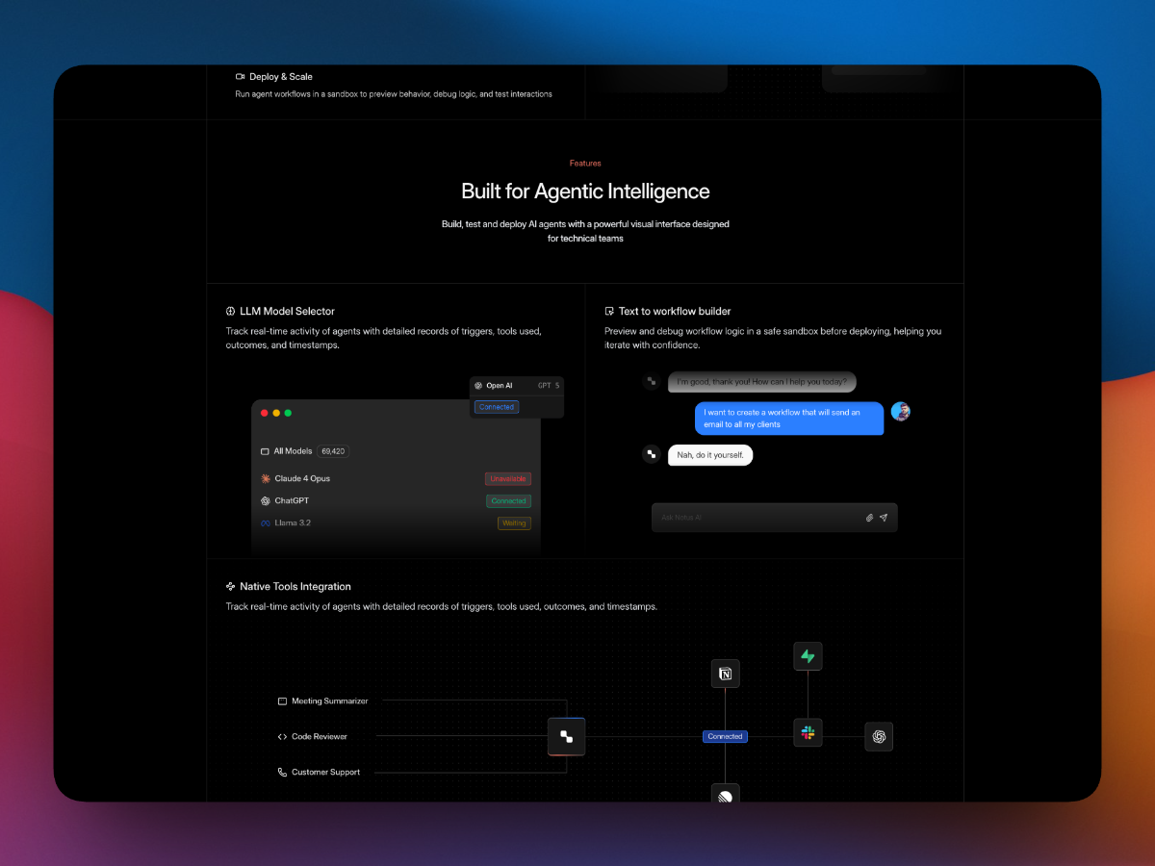Click the Unavailable badge for Claude 4 Opus

[x=507, y=478]
